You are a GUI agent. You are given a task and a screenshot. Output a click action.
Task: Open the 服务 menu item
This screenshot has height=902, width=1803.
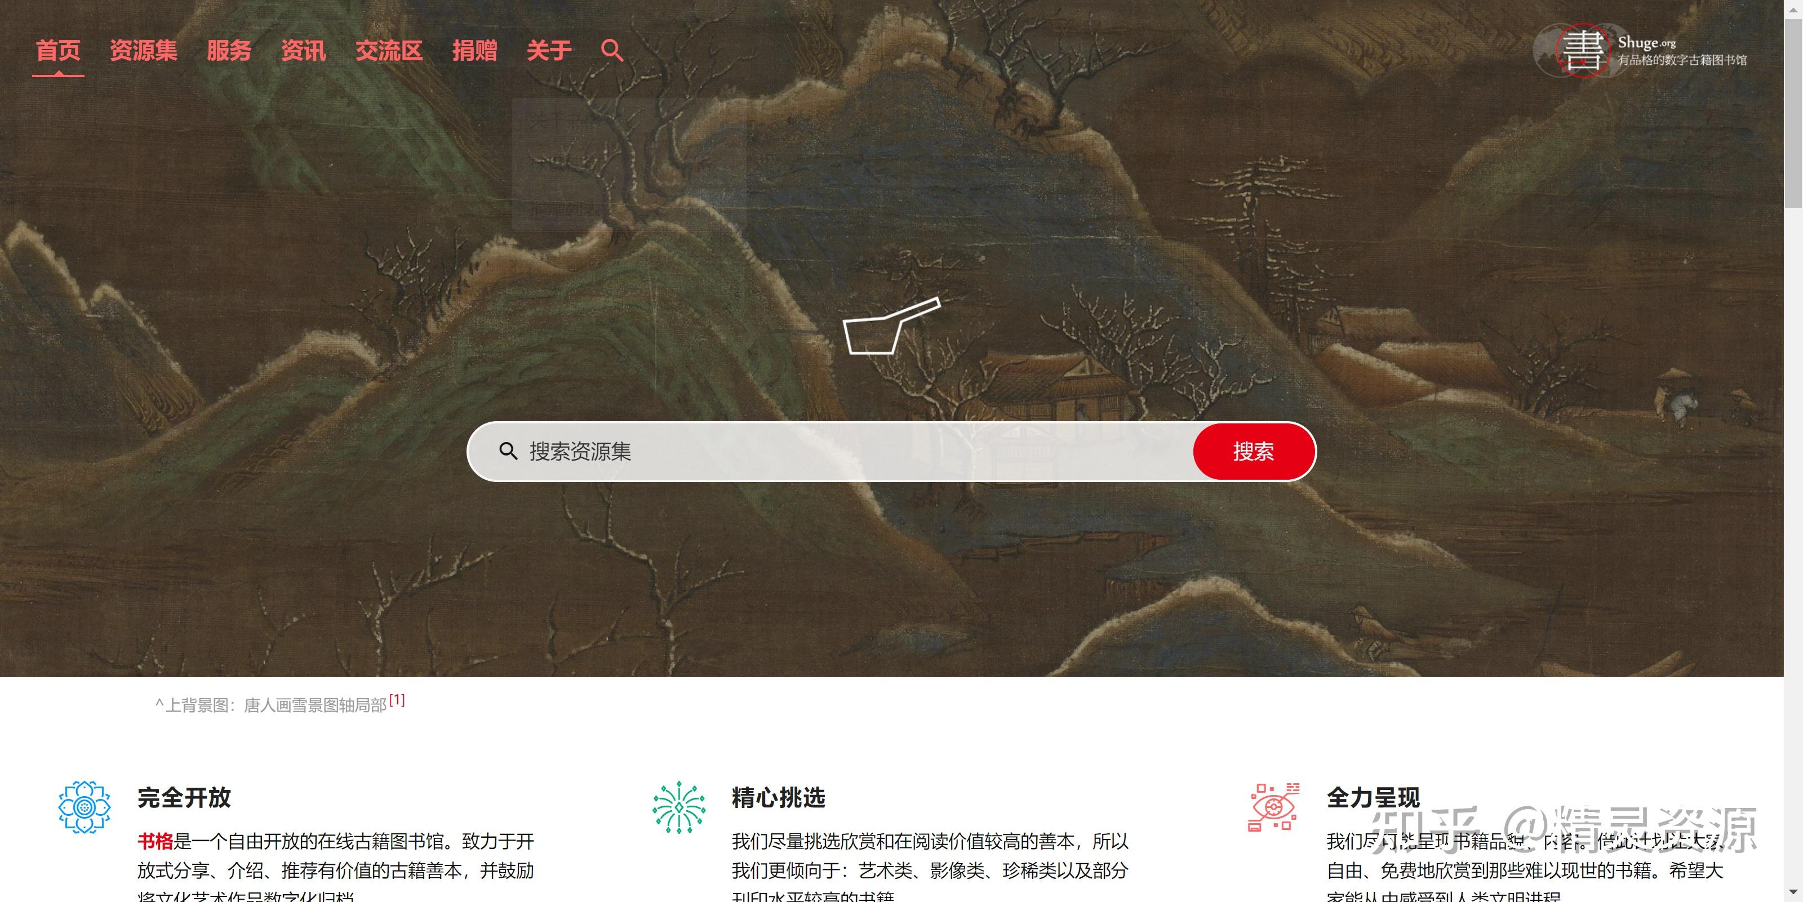click(x=229, y=50)
